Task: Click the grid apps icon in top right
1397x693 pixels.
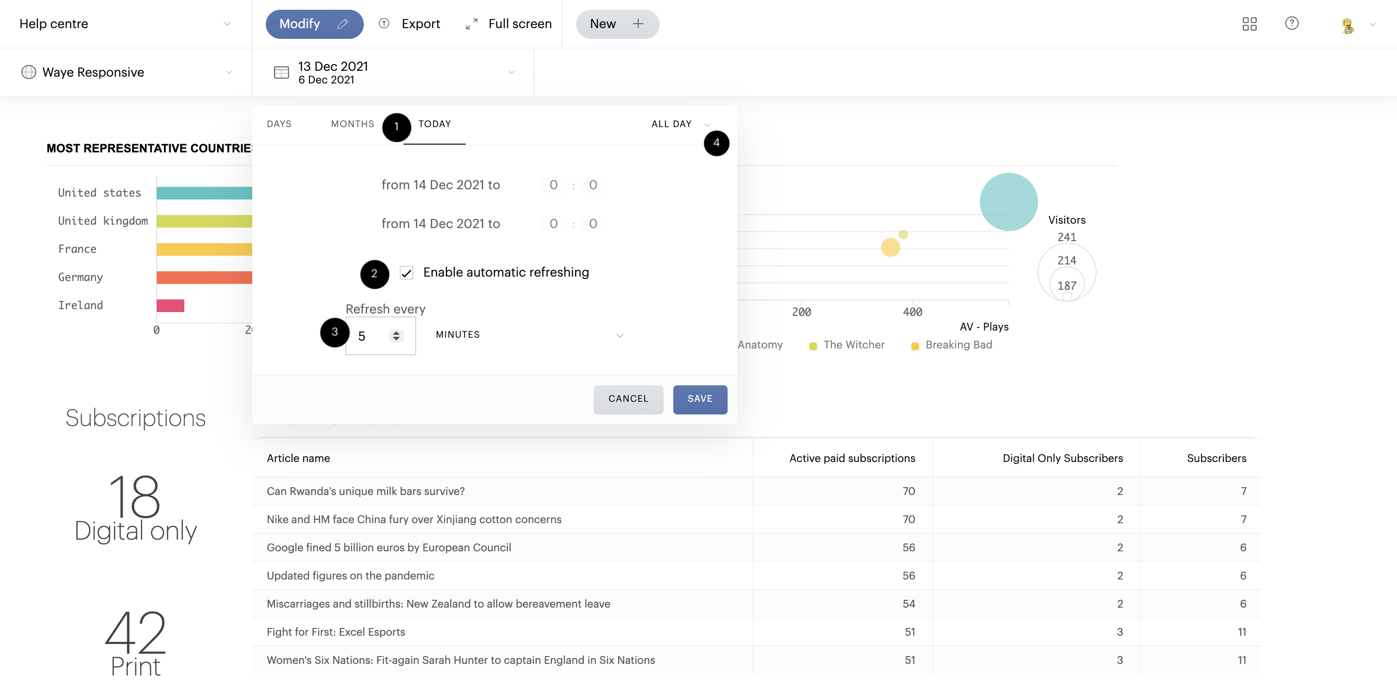Action: [x=1250, y=23]
